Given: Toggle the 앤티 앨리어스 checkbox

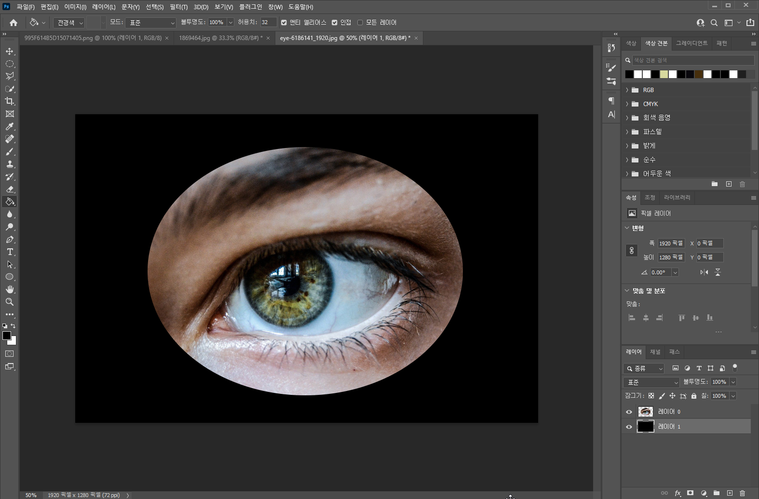Looking at the screenshot, I should click(284, 23).
